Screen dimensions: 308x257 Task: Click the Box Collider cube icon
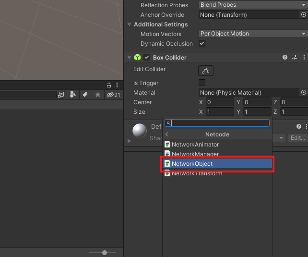pyautogui.click(x=137, y=58)
